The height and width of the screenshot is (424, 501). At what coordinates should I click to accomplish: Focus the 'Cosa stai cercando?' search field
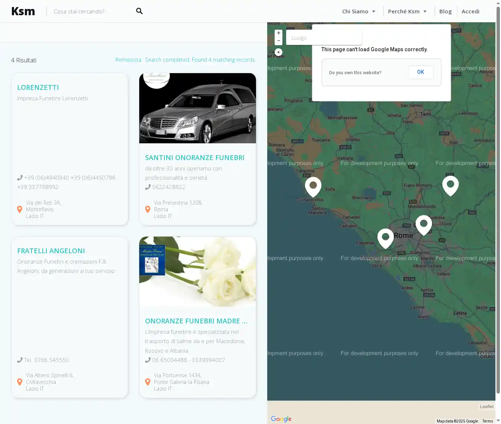pyautogui.click(x=91, y=12)
